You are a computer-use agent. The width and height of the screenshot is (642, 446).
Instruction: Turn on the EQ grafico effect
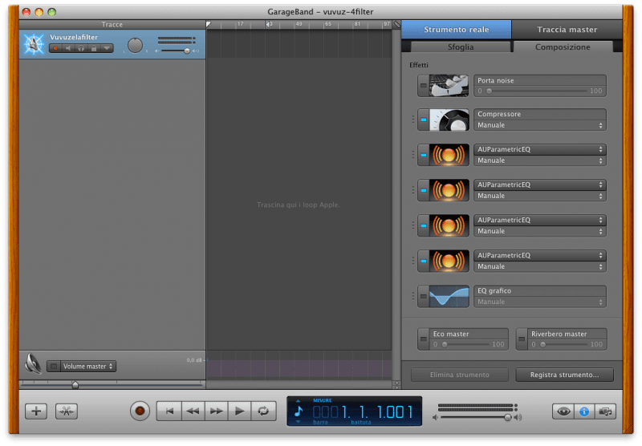(x=423, y=296)
